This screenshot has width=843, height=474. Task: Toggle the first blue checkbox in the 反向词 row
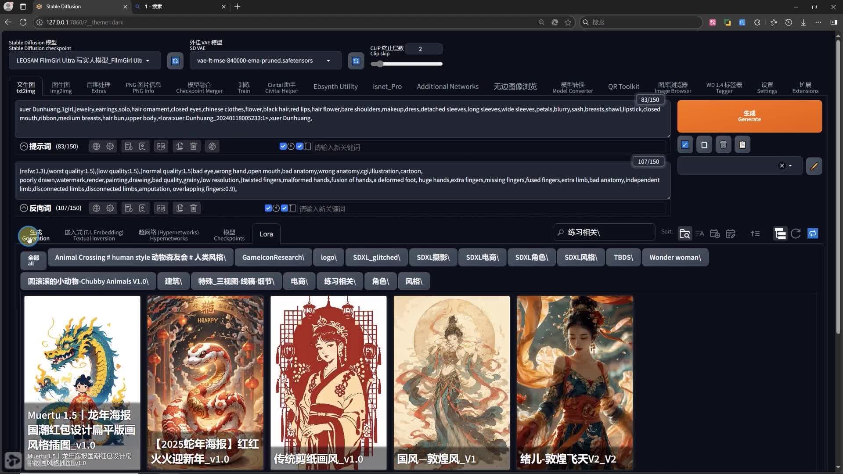(268, 208)
